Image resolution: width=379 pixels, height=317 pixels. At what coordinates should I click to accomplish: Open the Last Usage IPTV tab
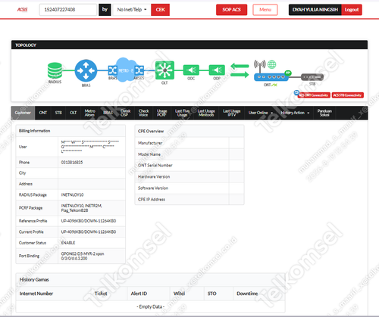coord(232,113)
